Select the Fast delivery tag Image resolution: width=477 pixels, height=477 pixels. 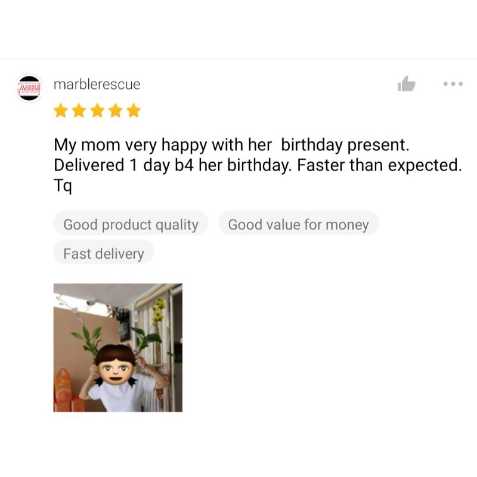click(104, 253)
